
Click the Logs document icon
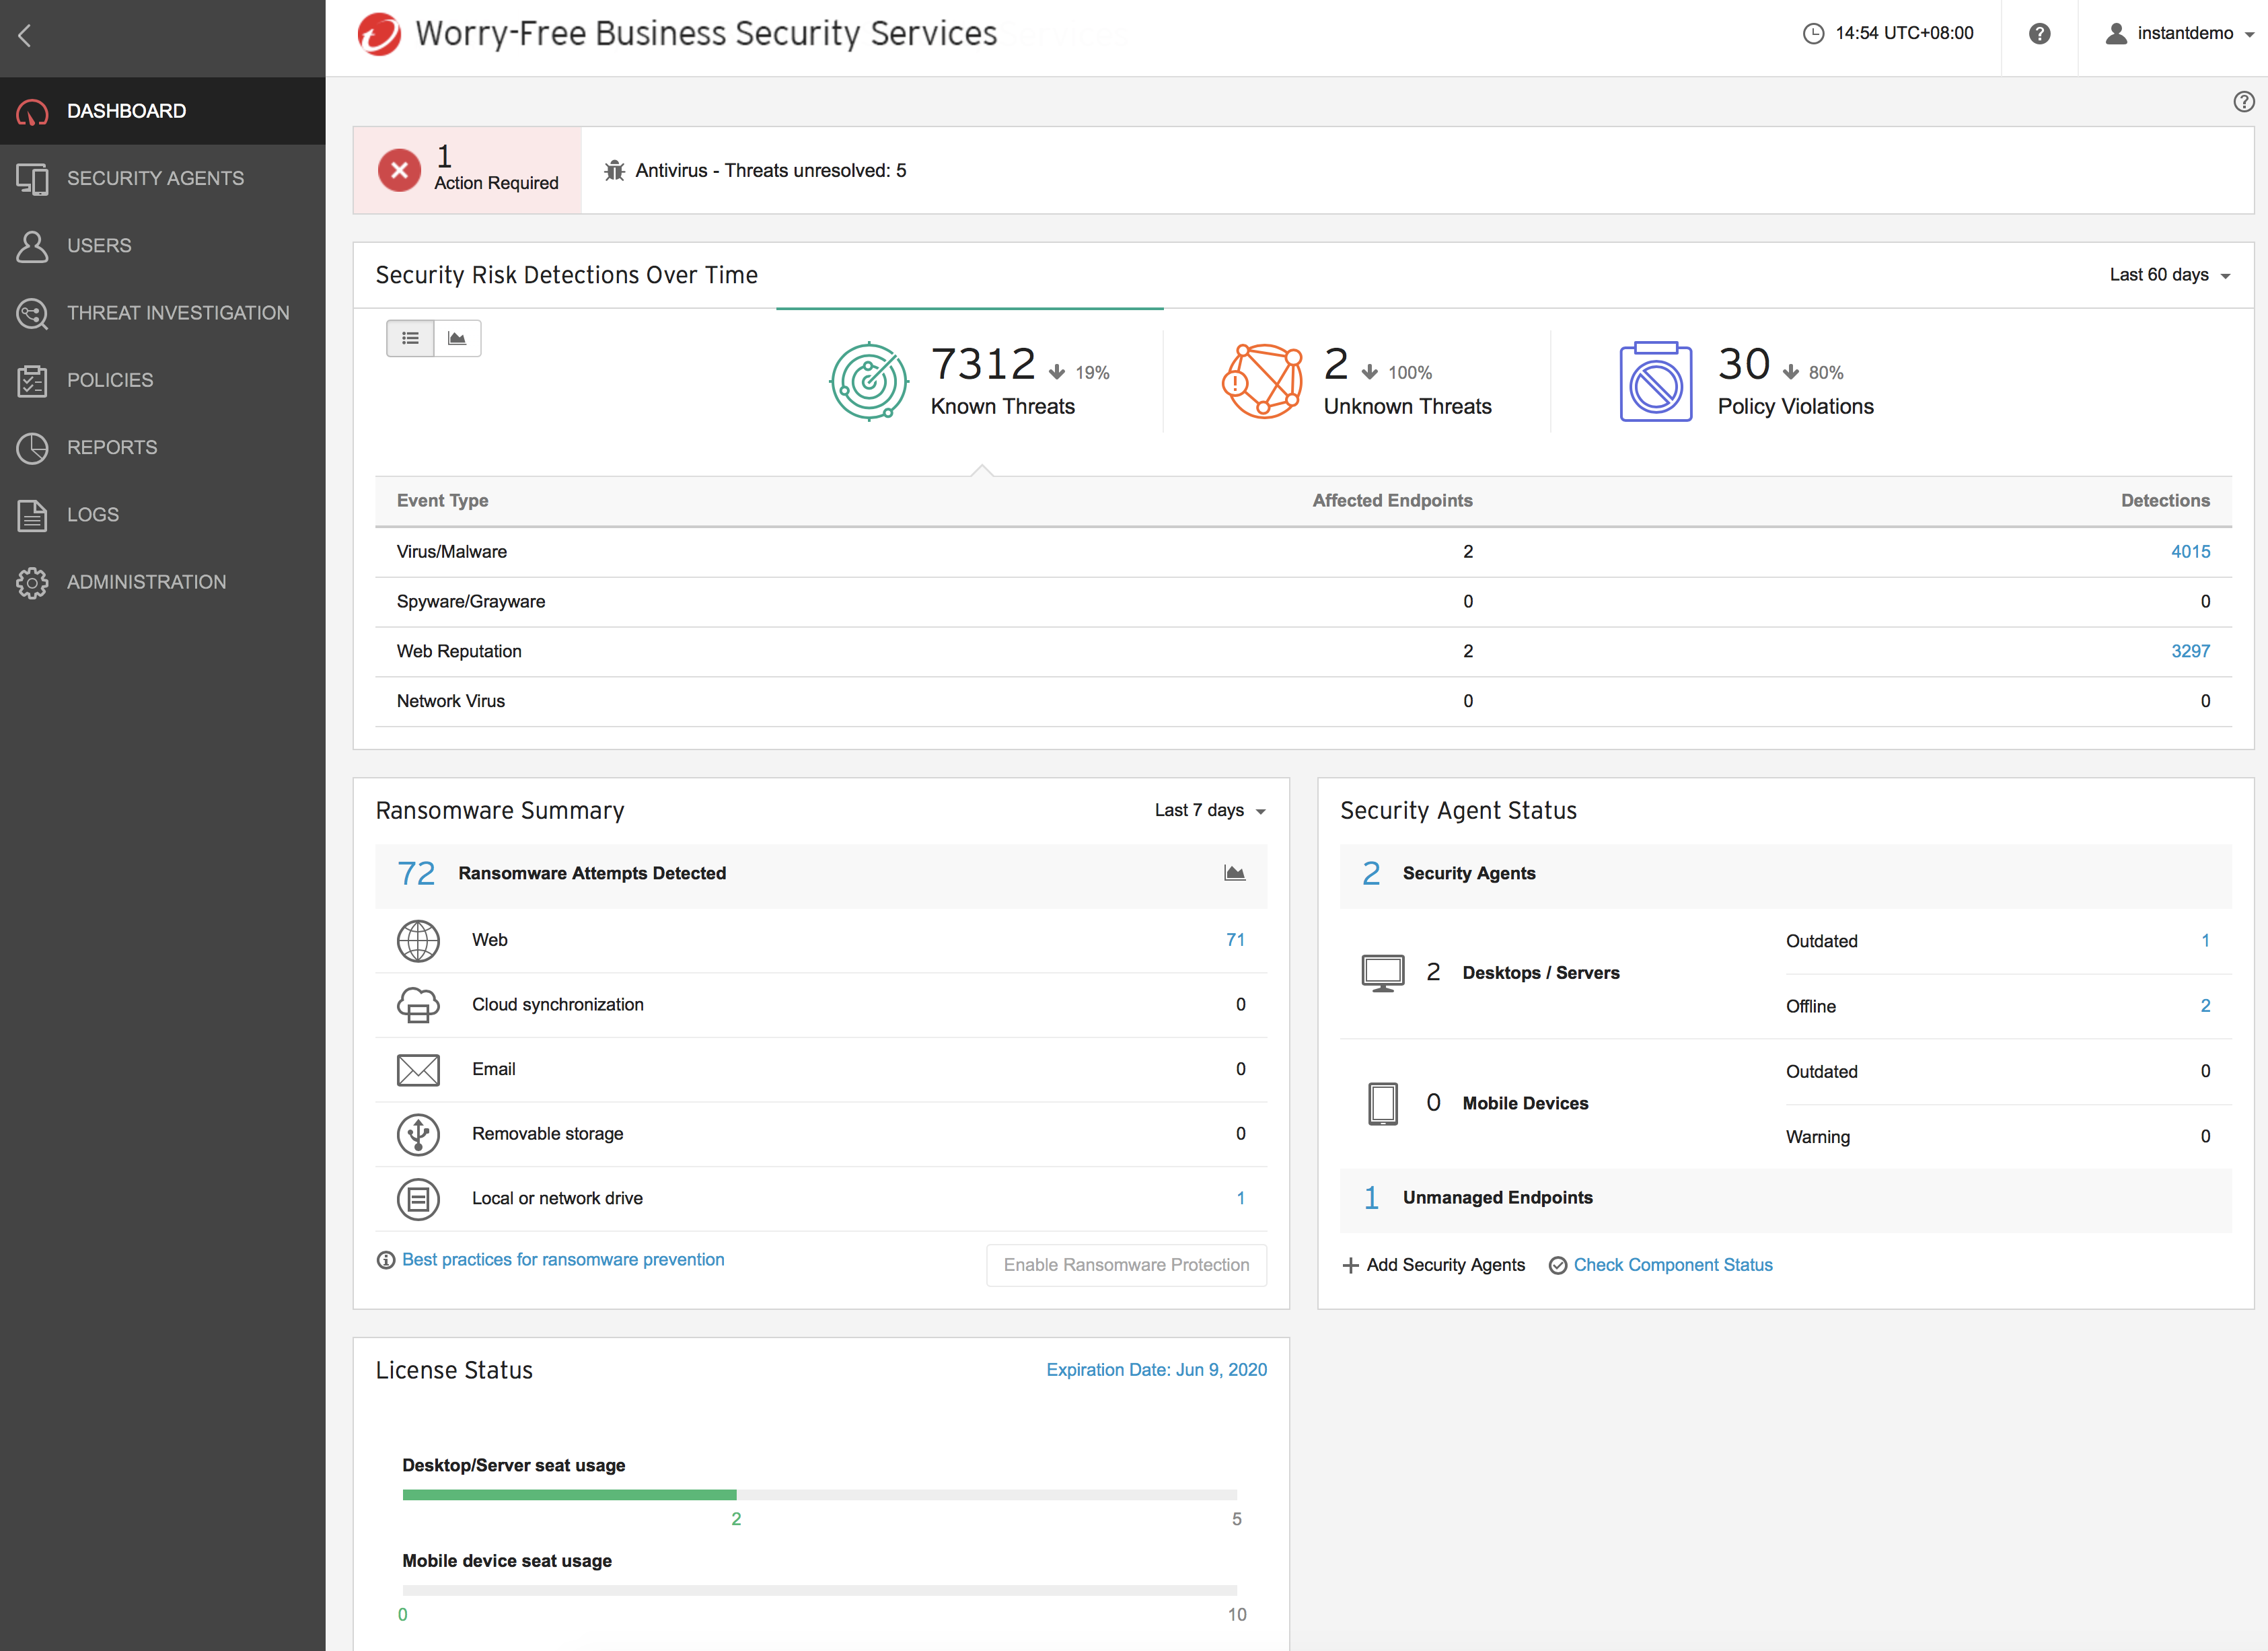pyautogui.click(x=32, y=515)
